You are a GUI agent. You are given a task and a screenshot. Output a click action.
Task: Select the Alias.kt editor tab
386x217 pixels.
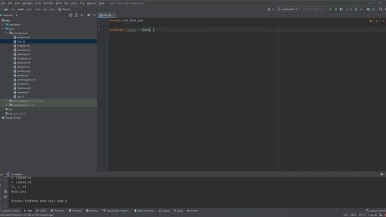click(x=107, y=15)
